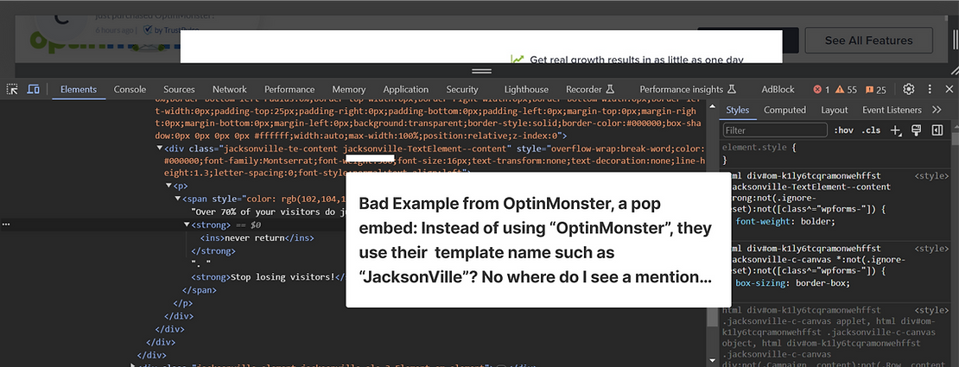Open the Security tab
Screen dimensions: 959x367
[x=462, y=89]
